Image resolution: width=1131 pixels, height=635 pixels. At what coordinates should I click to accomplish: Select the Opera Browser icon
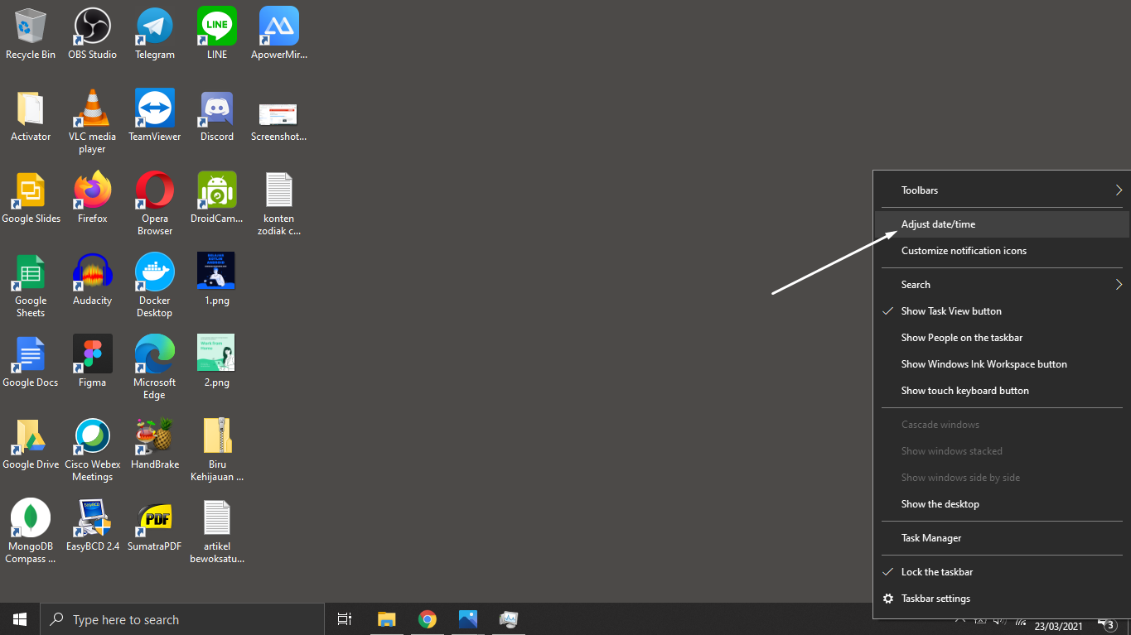point(155,190)
